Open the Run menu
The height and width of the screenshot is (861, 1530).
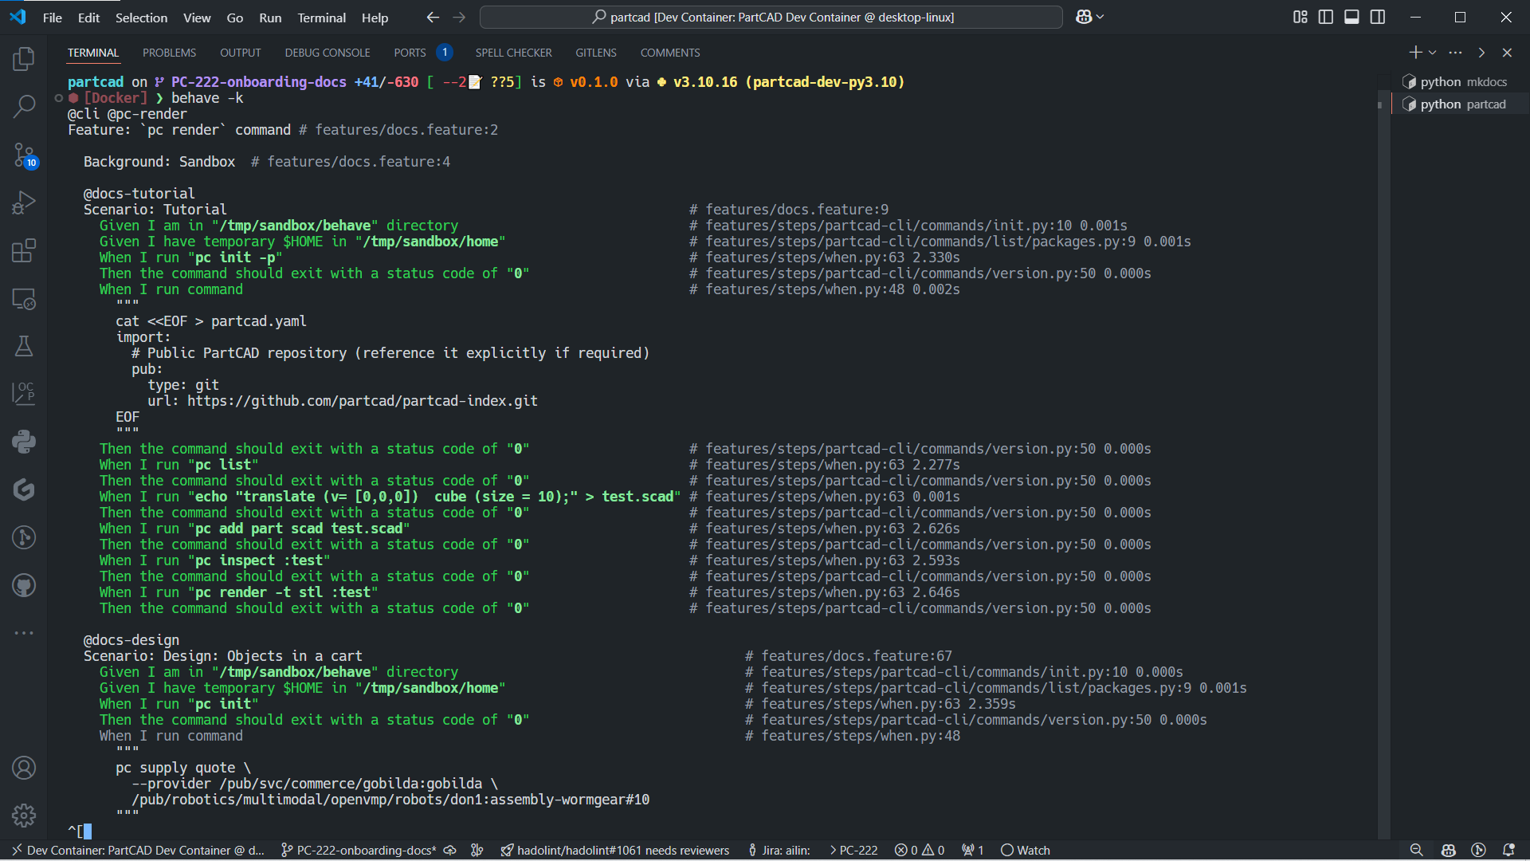270,18
